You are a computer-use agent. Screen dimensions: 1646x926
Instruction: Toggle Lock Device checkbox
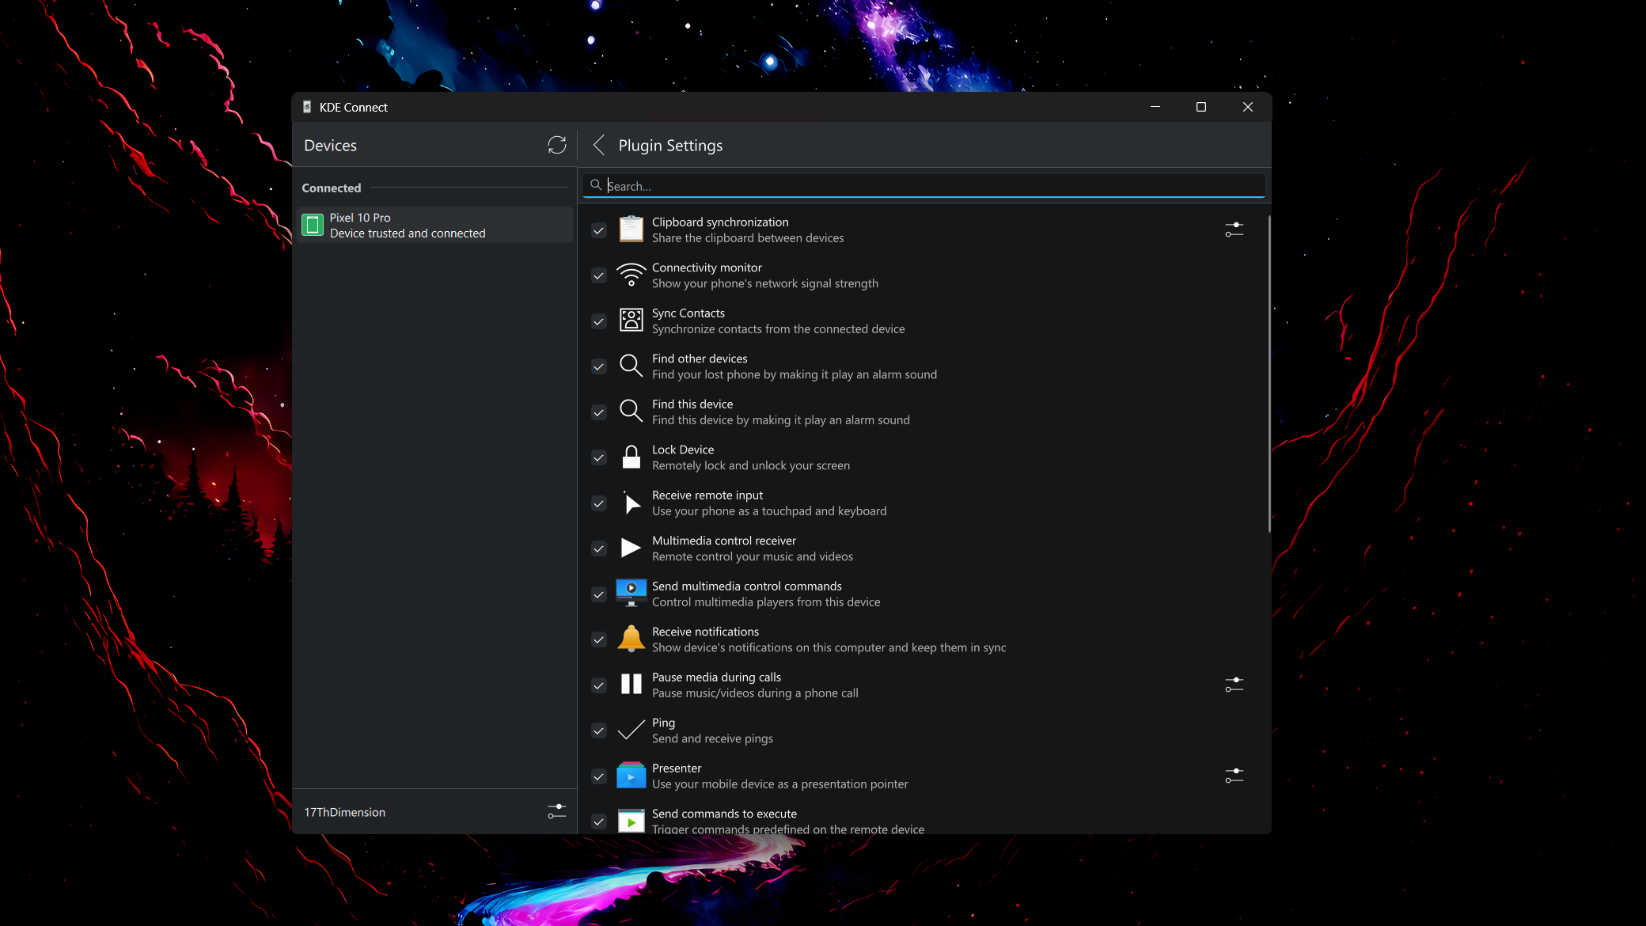pyautogui.click(x=599, y=457)
